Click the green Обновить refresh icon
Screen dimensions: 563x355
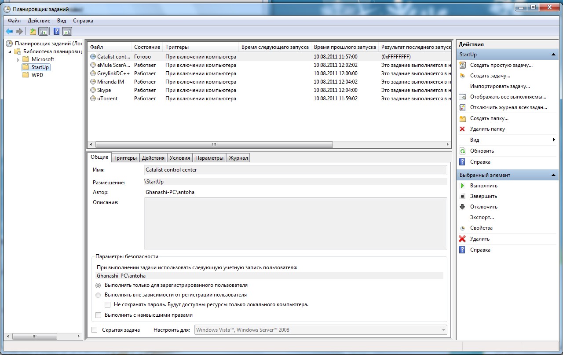[462, 151]
